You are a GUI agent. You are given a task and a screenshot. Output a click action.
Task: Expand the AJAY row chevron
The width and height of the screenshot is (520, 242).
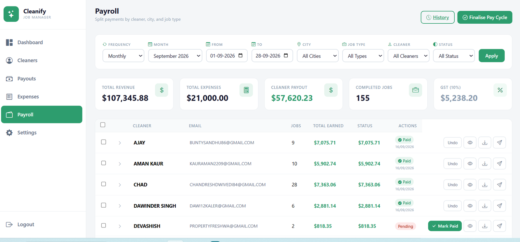(x=120, y=143)
